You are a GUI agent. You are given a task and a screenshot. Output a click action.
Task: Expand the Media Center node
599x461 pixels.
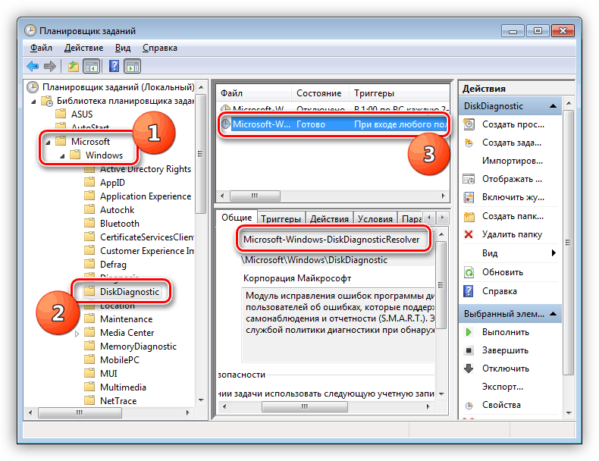coord(77,334)
